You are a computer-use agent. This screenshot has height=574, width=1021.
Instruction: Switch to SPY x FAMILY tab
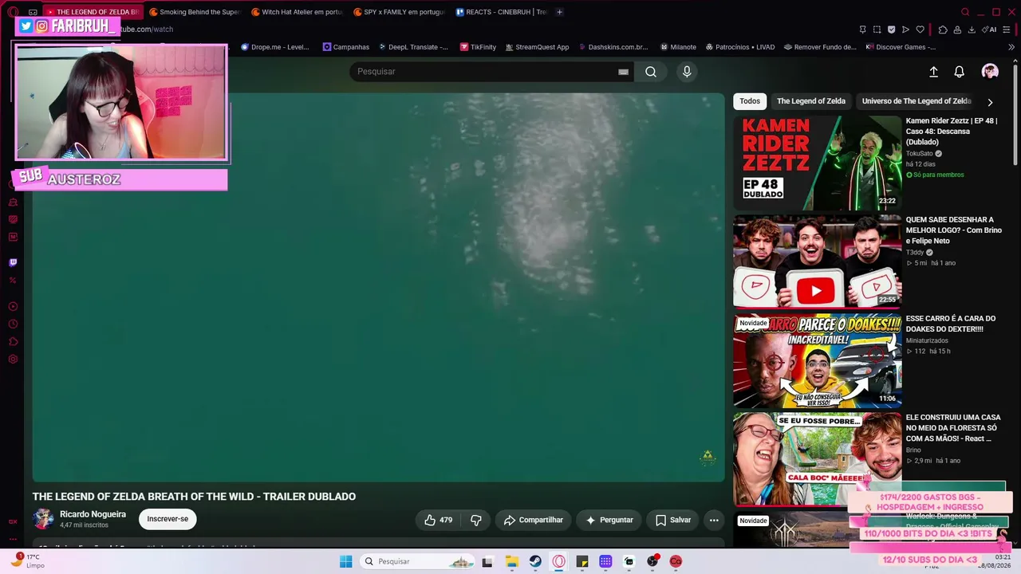pos(398,12)
